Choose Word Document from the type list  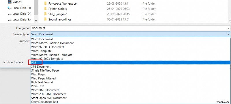(x=131, y=39)
